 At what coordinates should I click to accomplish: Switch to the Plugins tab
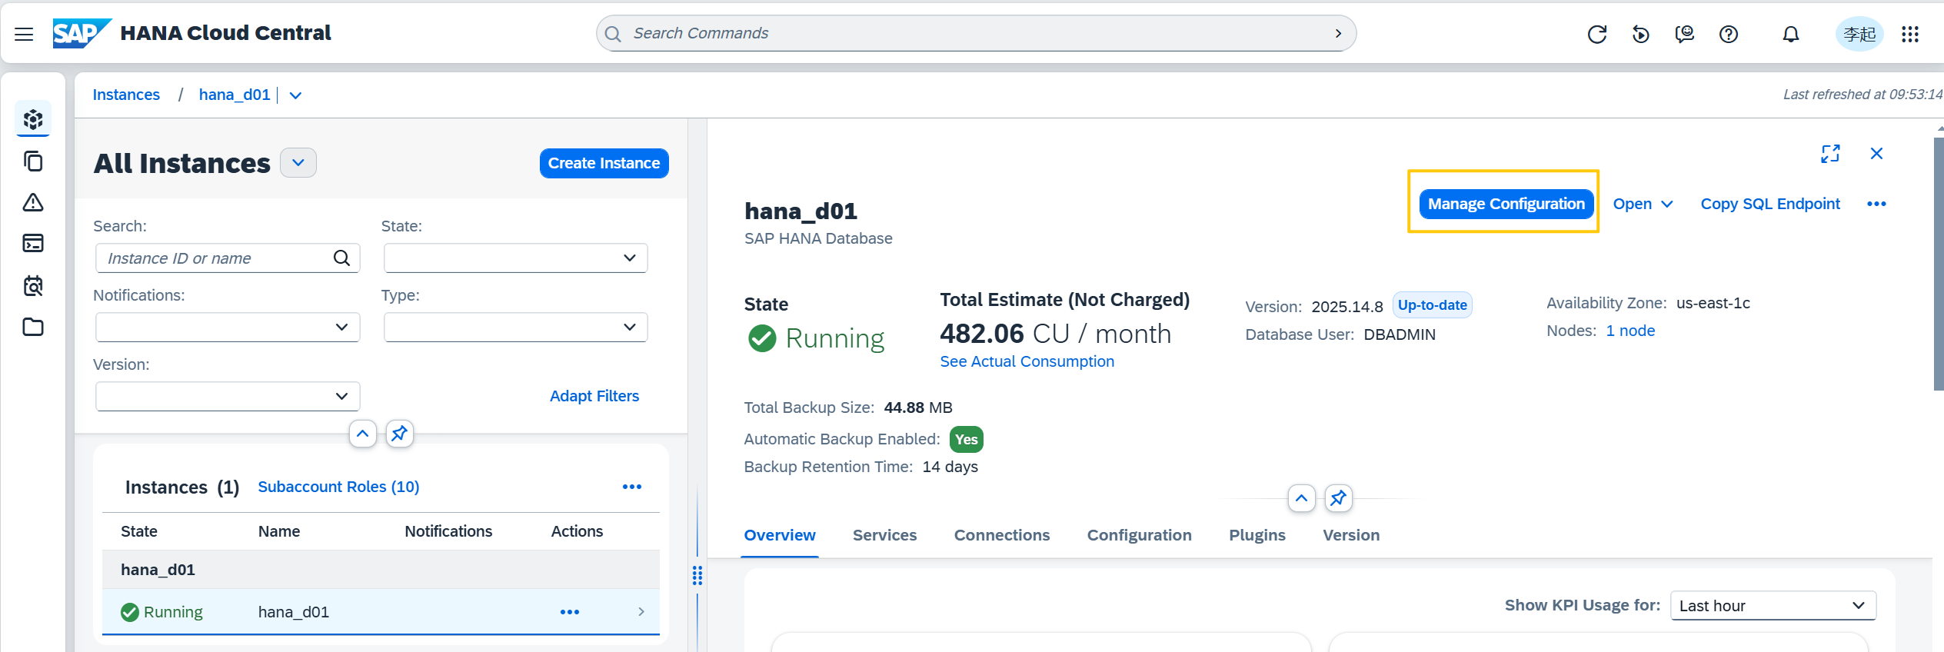[x=1257, y=535]
